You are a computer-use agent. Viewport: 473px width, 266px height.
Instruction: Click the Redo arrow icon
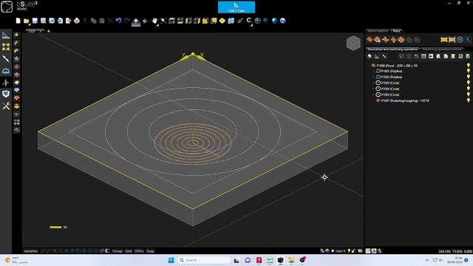pyautogui.click(x=127, y=21)
